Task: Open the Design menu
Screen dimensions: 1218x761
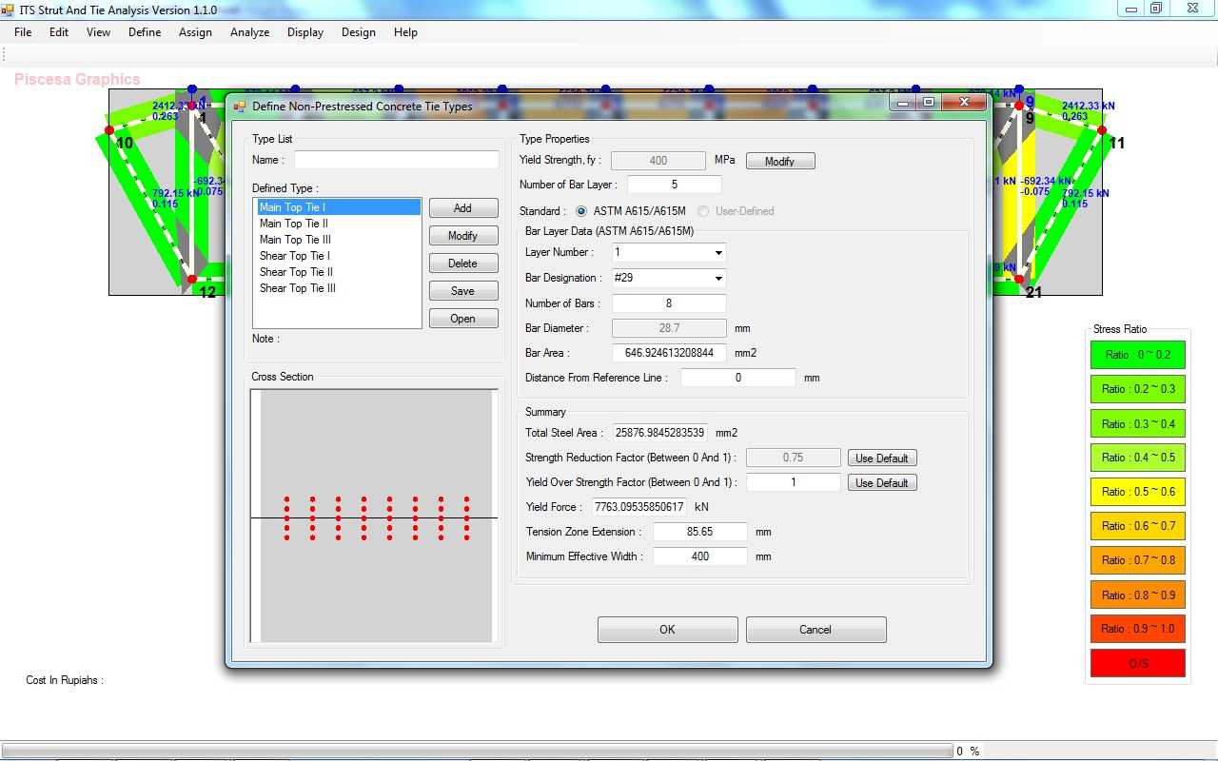Action: coord(358,32)
